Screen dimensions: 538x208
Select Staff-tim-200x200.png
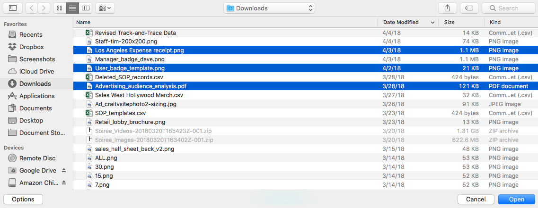(x=305, y=42)
